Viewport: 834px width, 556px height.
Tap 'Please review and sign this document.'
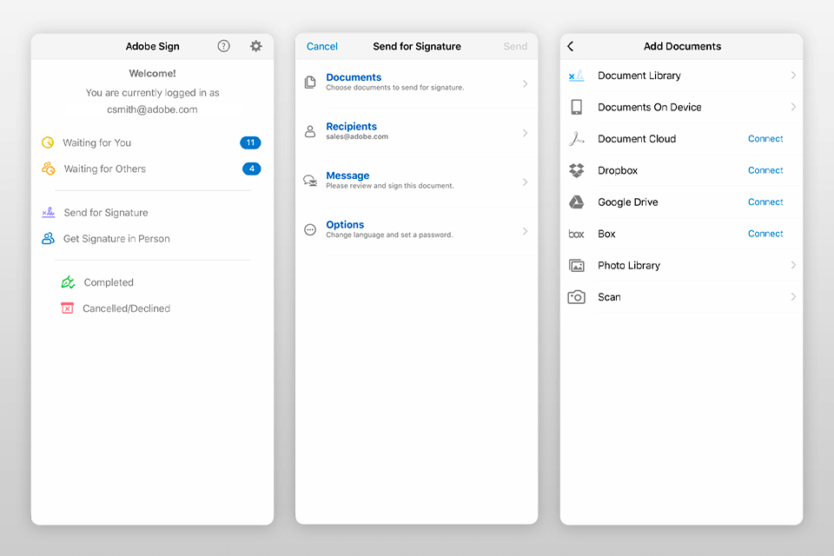coord(390,186)
